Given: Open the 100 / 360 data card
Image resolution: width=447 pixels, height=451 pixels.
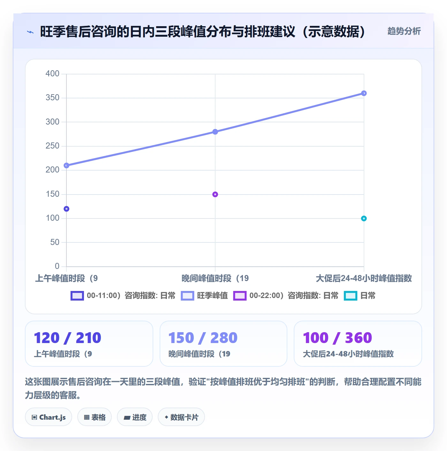Looking at the screenshot, I should [x=358, y=344].
